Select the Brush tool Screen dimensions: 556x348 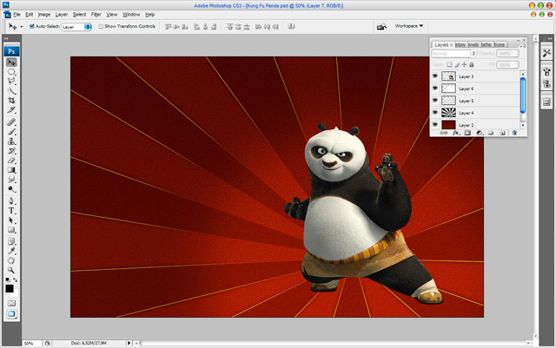coord(11,132)
